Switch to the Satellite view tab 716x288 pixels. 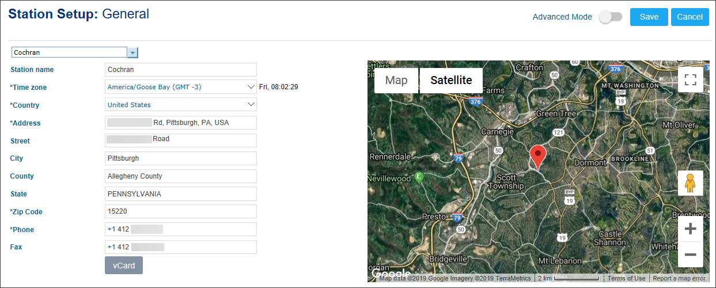(451, 81)
